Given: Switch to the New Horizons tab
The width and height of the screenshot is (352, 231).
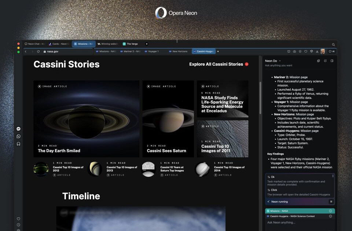Looking at the screenshot, I should pyautogui.click(x=179, y=52).
